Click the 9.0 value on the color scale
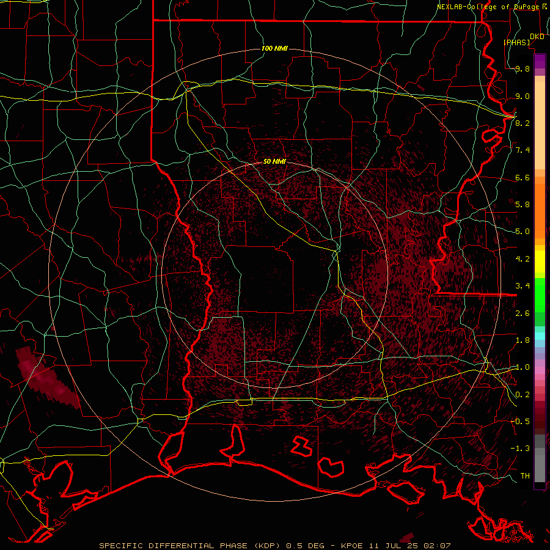 522,96
